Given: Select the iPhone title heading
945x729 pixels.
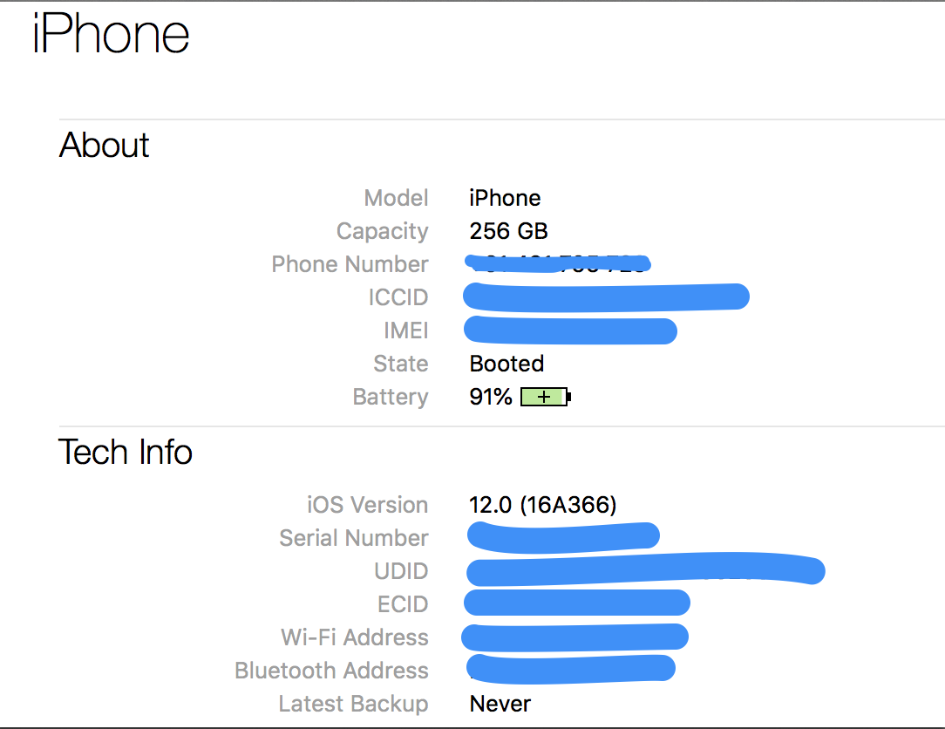Looking at the screenshot, I should (111, 36).
